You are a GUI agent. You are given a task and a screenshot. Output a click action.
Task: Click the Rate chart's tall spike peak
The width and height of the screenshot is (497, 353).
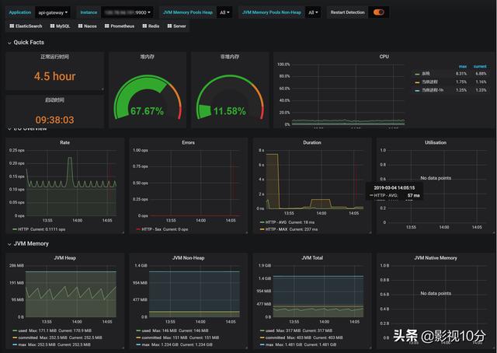tap(70, 158)
